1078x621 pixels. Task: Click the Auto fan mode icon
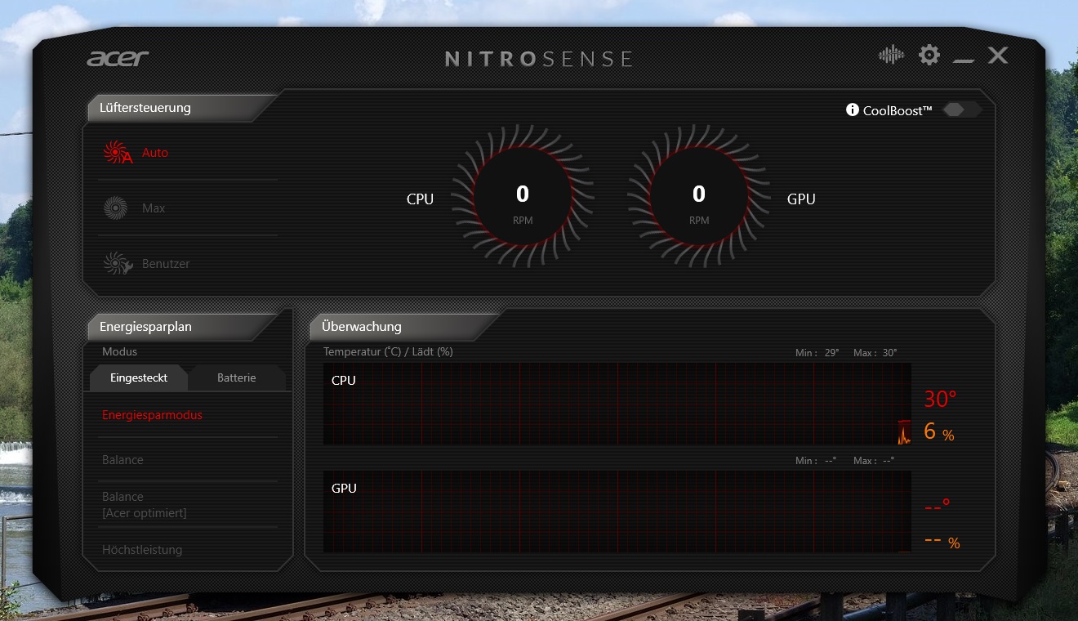coord(118,153)
